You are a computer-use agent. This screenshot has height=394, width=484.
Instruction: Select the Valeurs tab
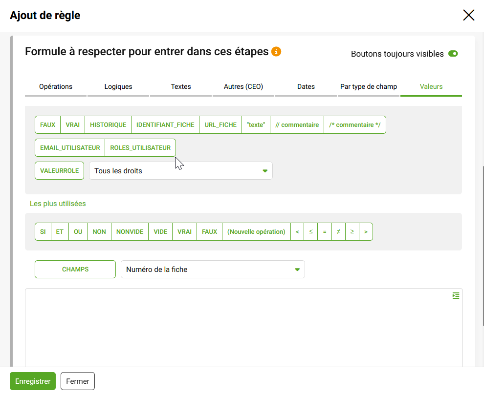pyautogui.click(x=431, y=87)
